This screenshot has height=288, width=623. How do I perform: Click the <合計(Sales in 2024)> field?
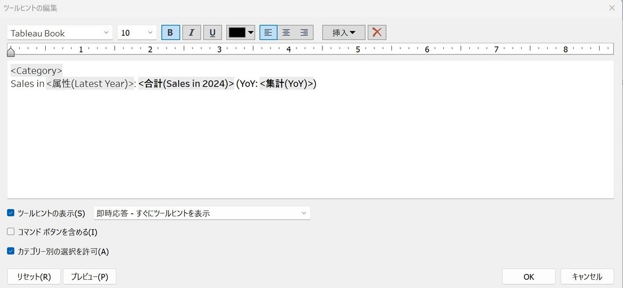(x=186, y=84)
